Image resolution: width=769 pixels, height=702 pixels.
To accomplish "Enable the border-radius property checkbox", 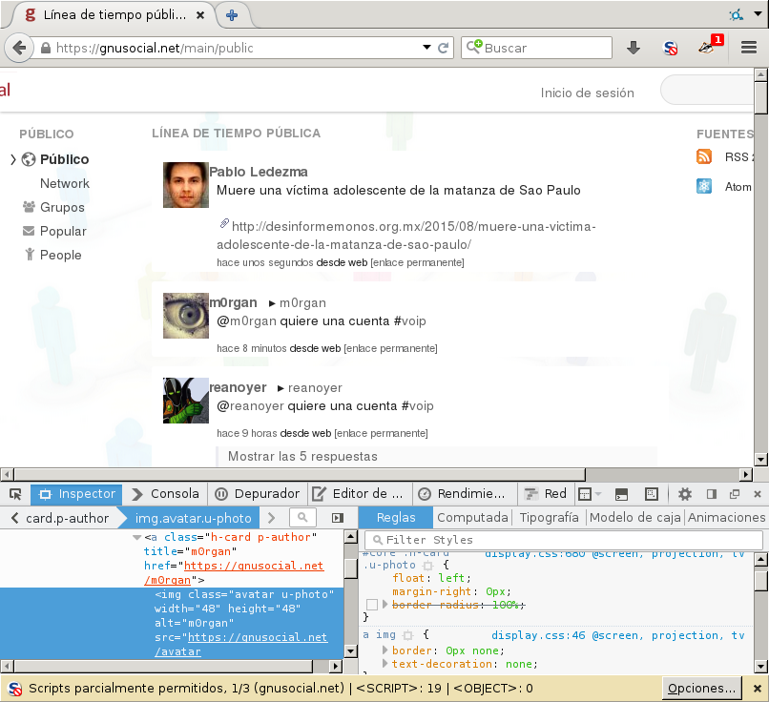I will pyautogui.click(x=372, y=605).
